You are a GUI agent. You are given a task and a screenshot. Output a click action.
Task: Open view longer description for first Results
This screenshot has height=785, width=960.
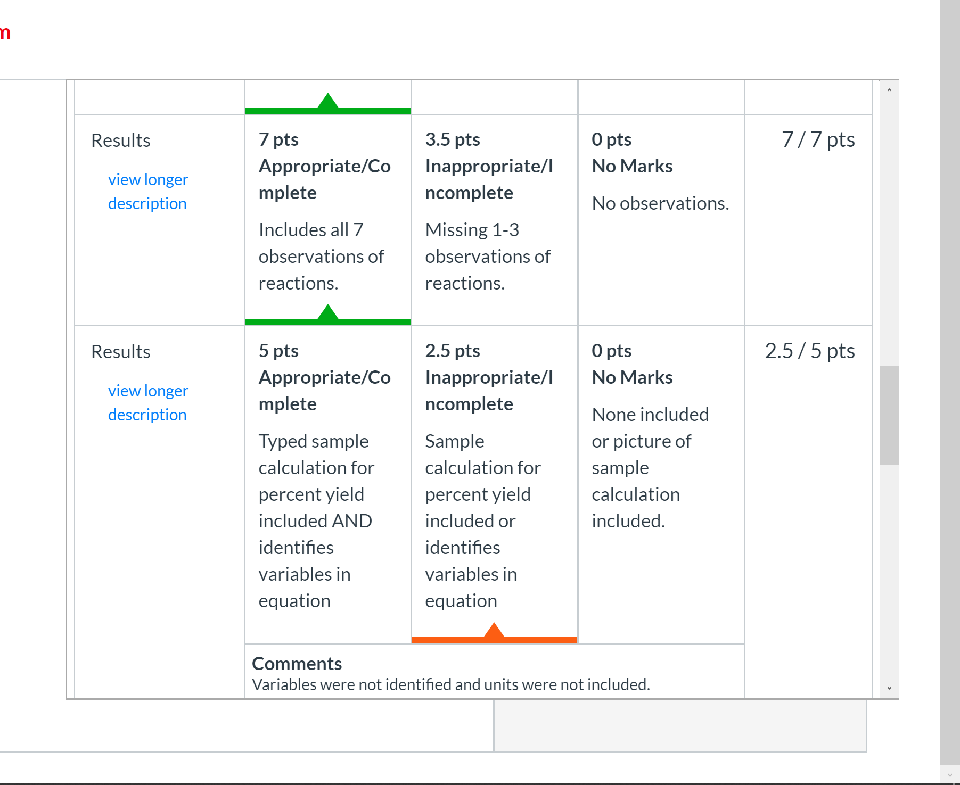tap(147, 192)
